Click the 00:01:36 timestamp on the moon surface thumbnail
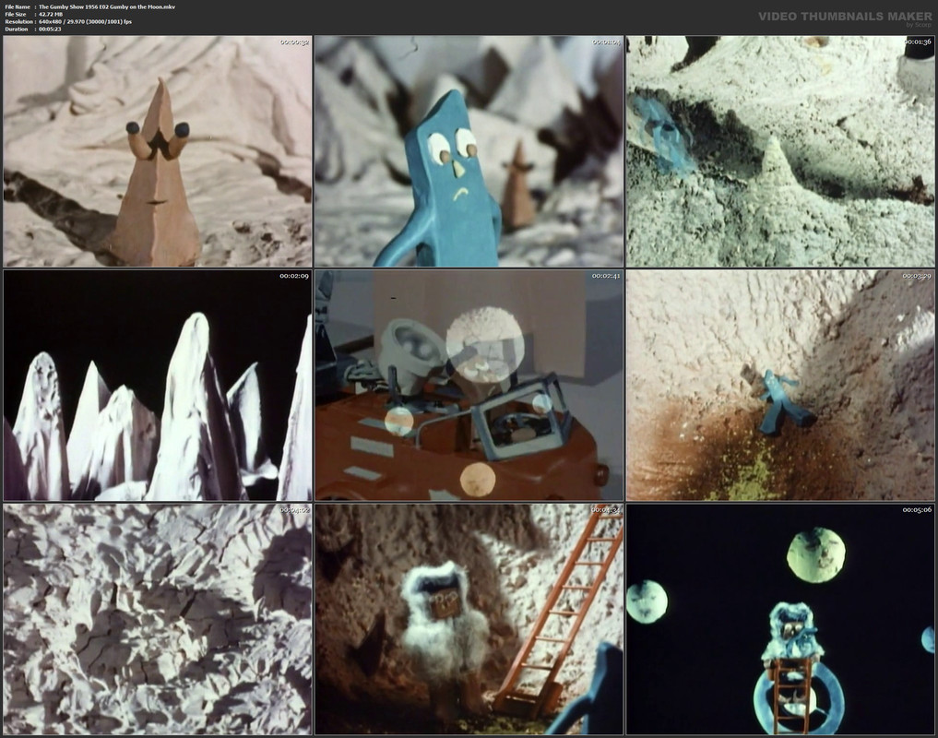The height and width of the screenshot is (738, 938). click(x=917, y=42)
